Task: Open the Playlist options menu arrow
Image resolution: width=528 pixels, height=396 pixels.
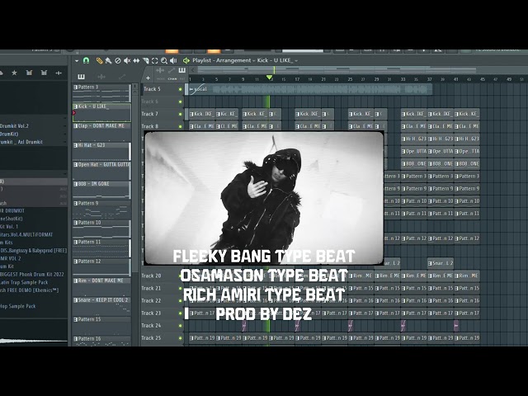Action: click(77, 60)
